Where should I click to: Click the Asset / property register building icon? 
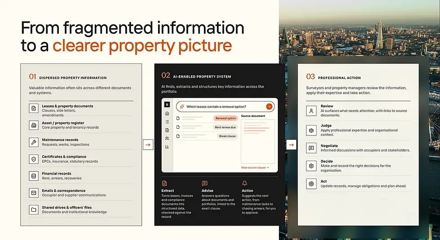34,125
